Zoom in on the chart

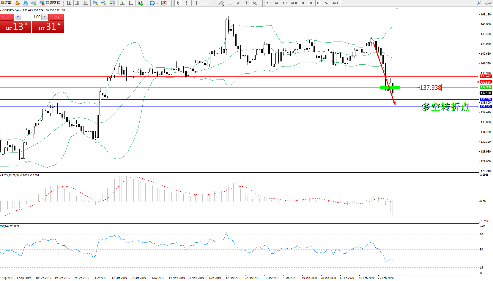point(95,3)
